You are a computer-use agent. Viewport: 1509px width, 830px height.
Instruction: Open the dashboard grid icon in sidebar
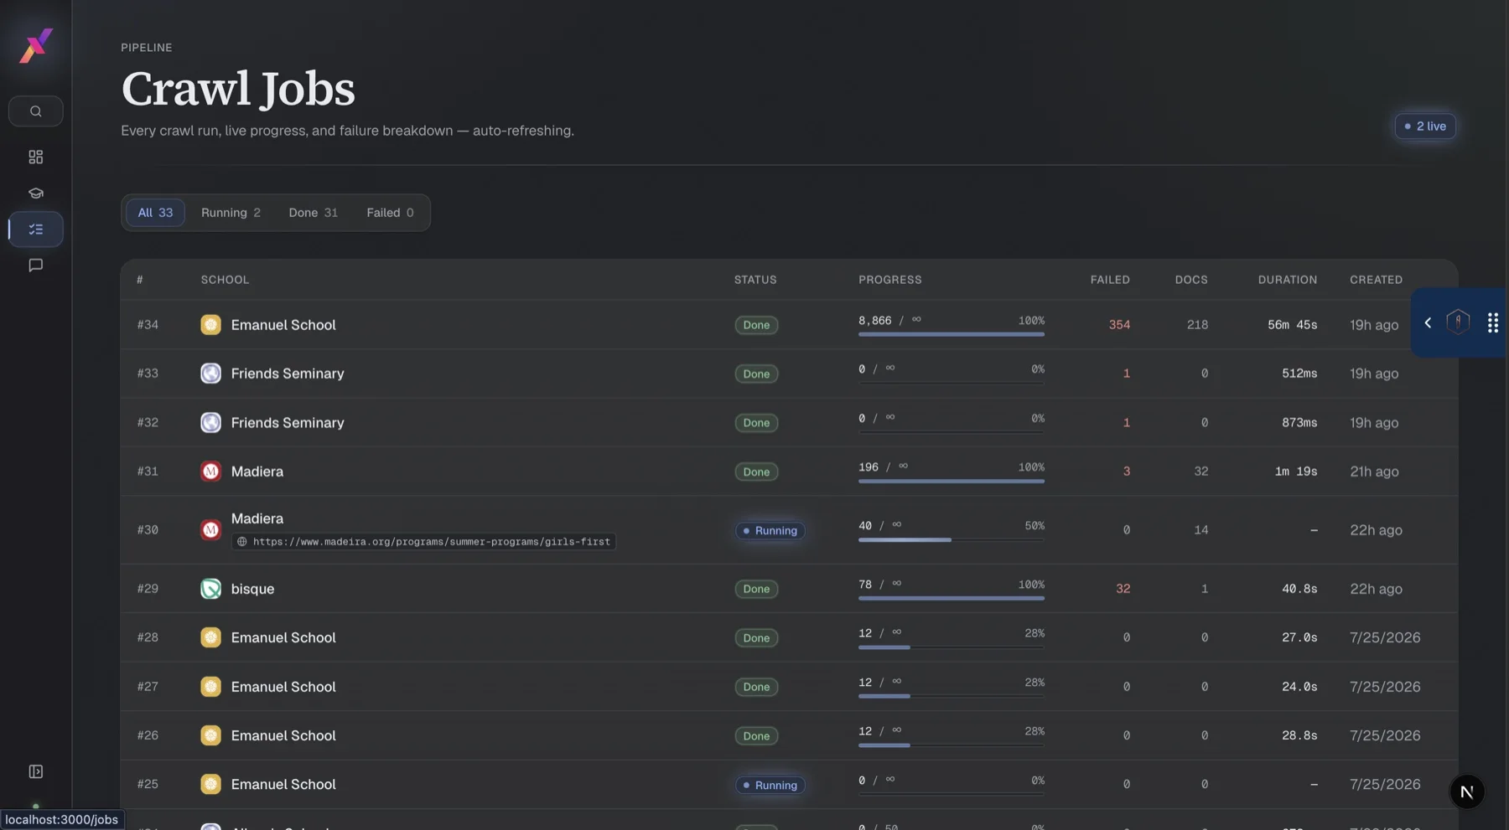pyautogui.click(x=36, y=157)
